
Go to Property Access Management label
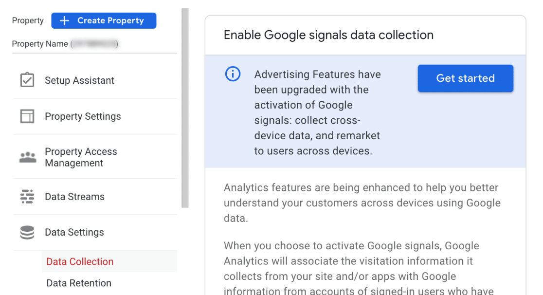pos(81,157)
